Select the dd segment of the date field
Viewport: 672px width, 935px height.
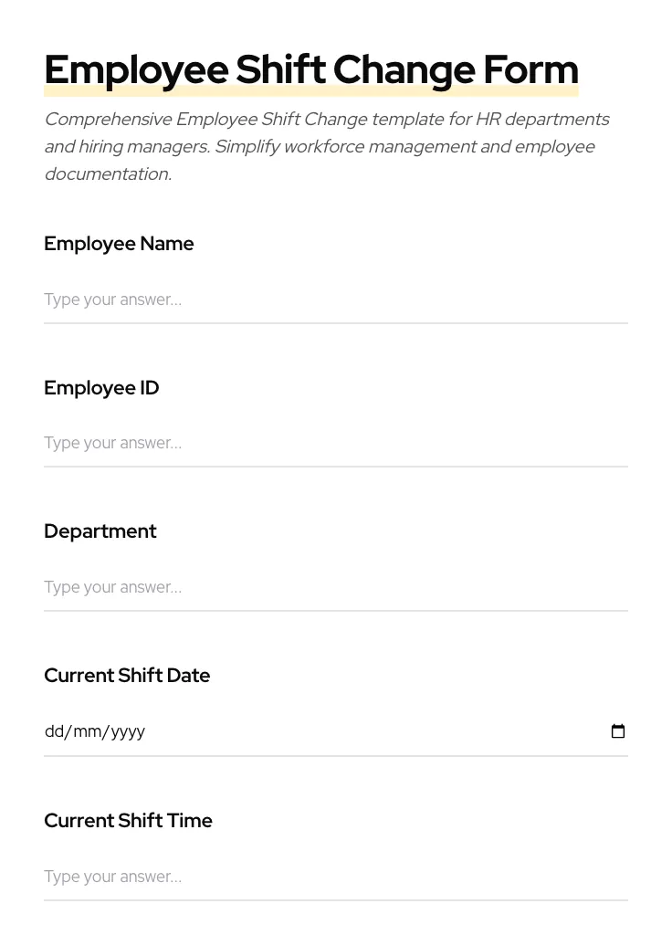point(55,730)
